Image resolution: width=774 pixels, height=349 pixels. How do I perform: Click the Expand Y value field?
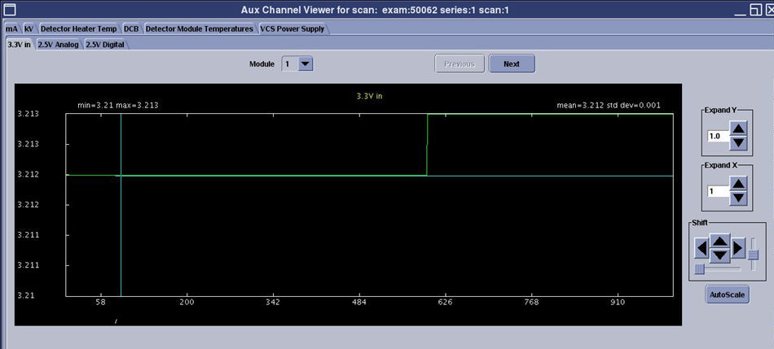click(716, 136)
